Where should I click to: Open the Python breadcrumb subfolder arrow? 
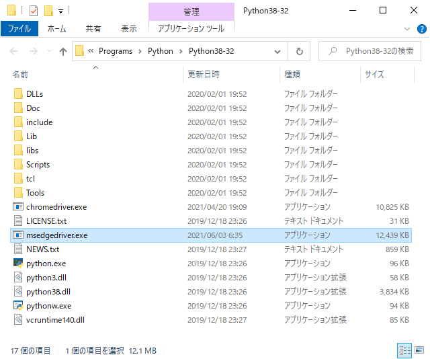181,51
